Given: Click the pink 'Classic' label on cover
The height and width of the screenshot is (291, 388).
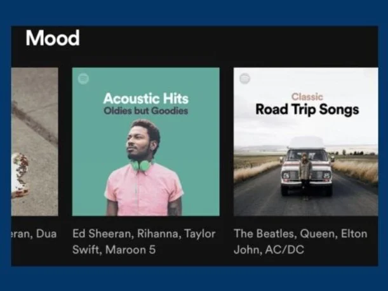Looking at the screenshot, I should (307, 97).
